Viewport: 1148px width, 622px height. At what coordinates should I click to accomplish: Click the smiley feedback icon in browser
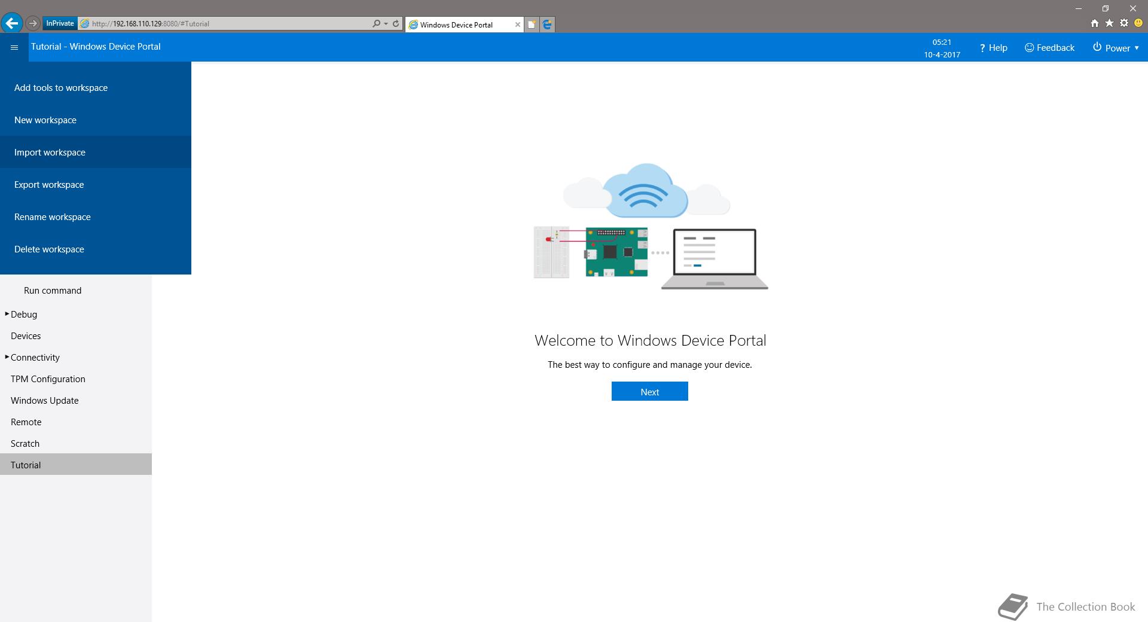[1138, 23]
